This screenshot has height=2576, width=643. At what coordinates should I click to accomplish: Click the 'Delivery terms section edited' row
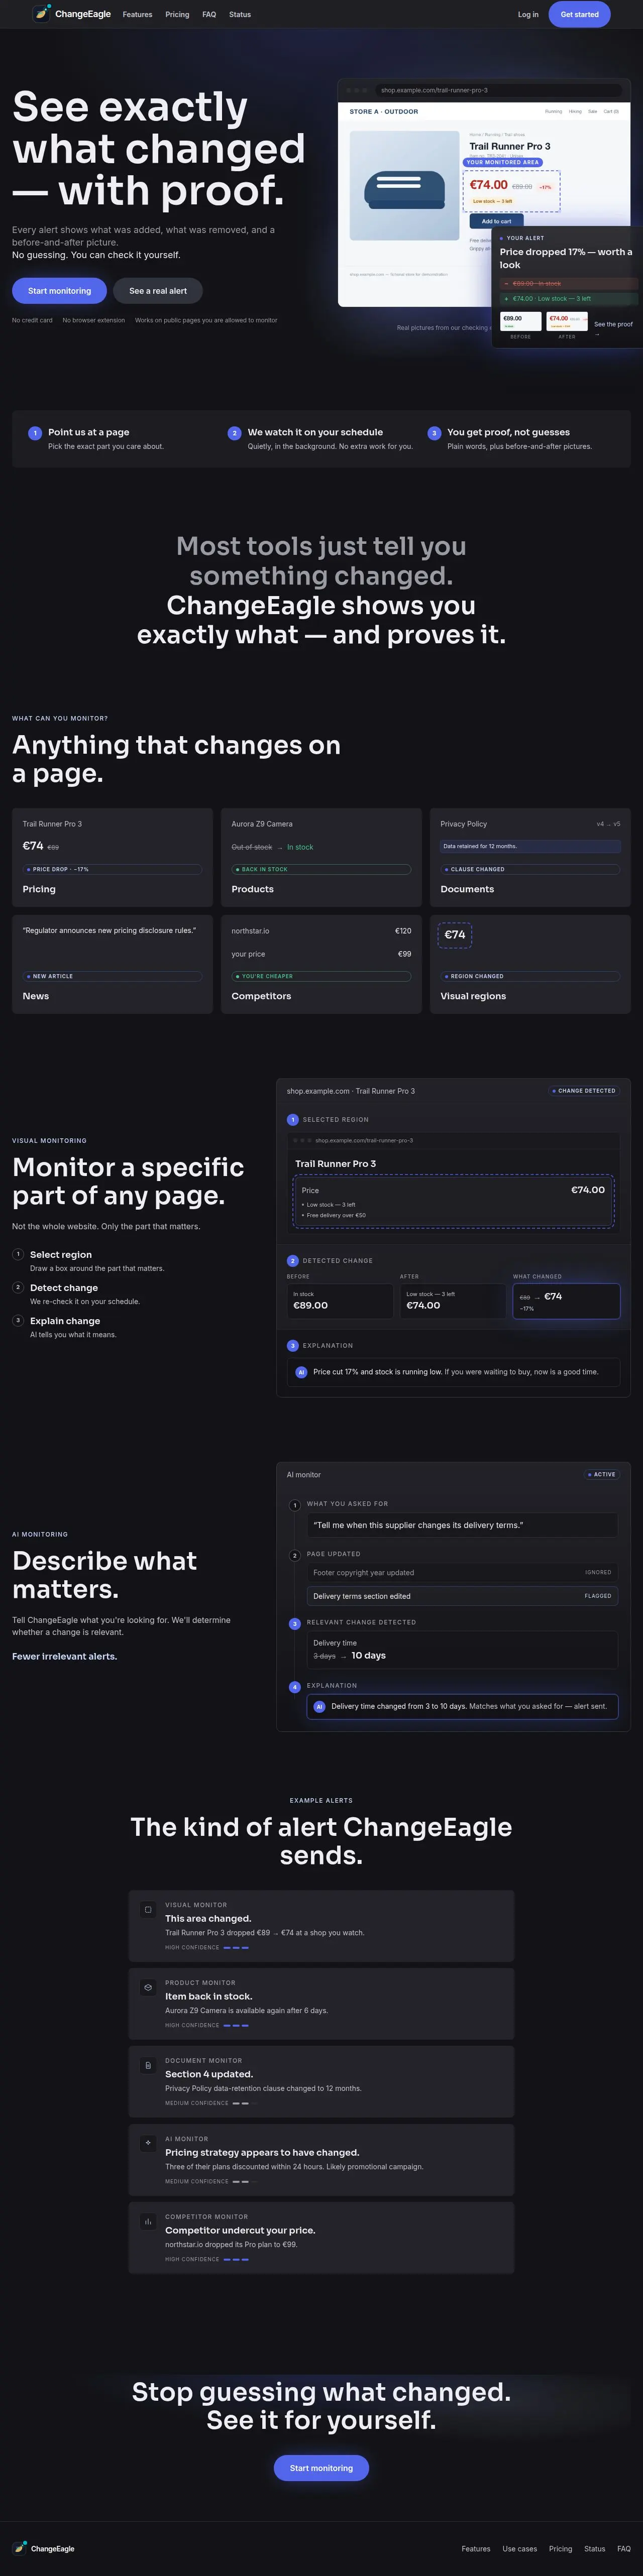click(x=462, y=1596)
